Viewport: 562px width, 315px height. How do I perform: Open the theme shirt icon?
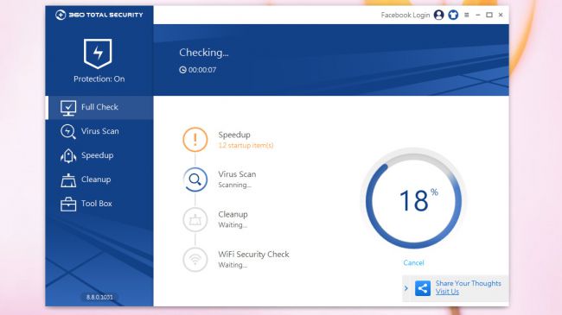453,15
